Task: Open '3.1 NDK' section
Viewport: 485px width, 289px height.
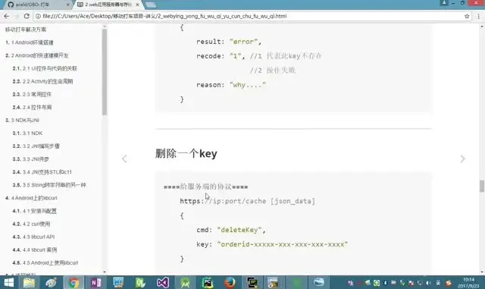Action: pyautogui.click(x=27, y=134)
